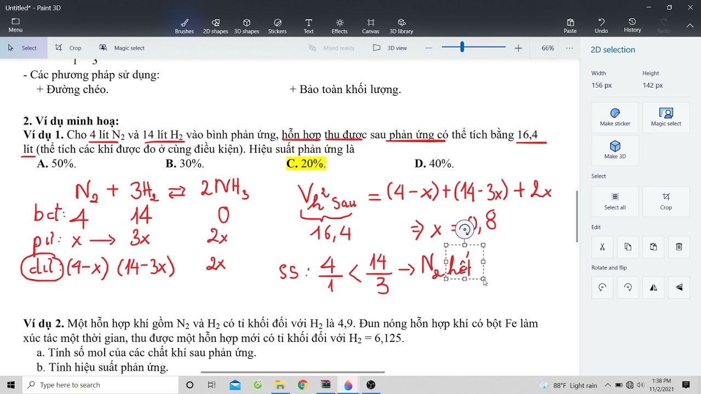Open the three-dot more options menu
701x394 pixels.
570,48
